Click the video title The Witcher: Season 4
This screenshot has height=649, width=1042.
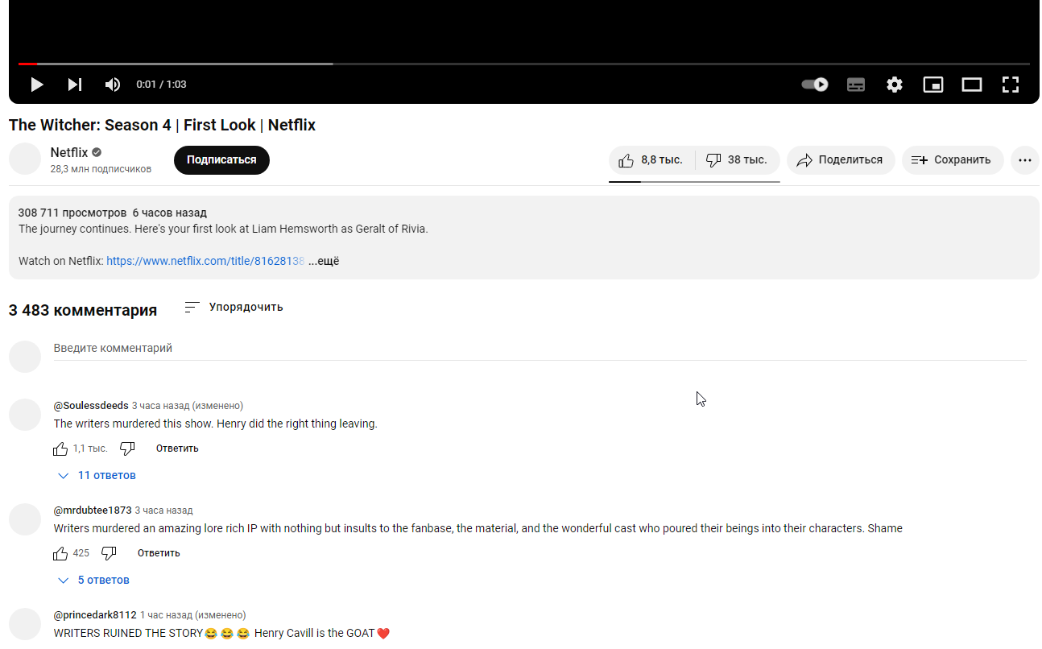[162, 125]
